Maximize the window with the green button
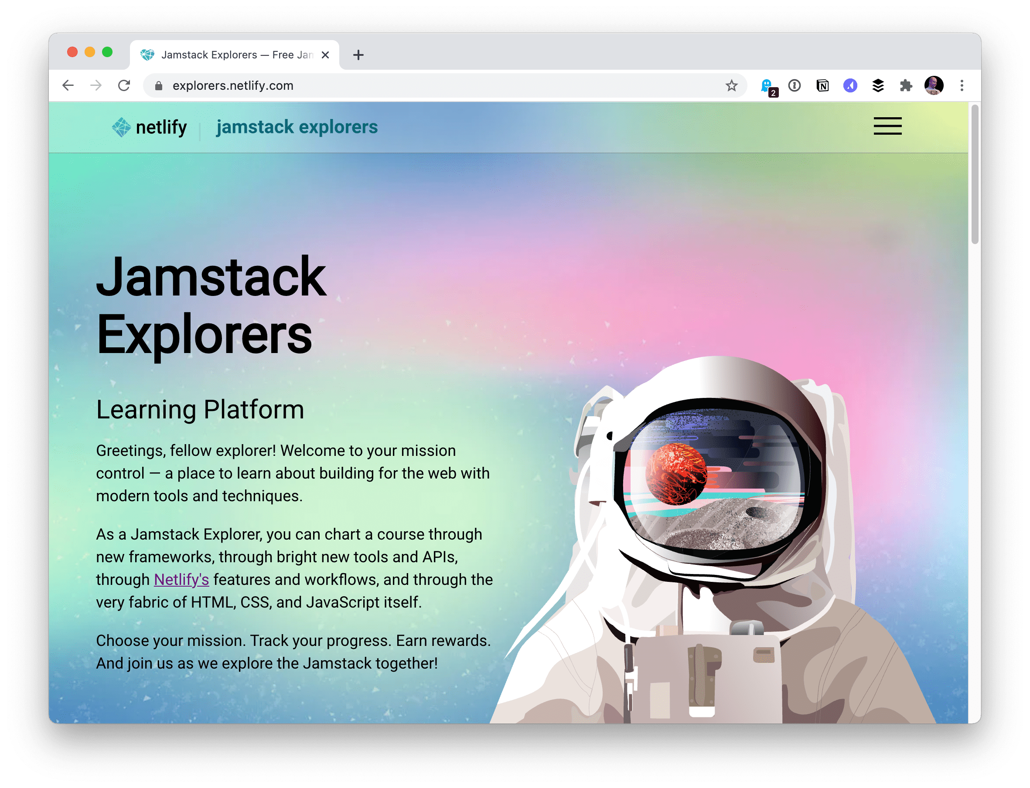 107,52
